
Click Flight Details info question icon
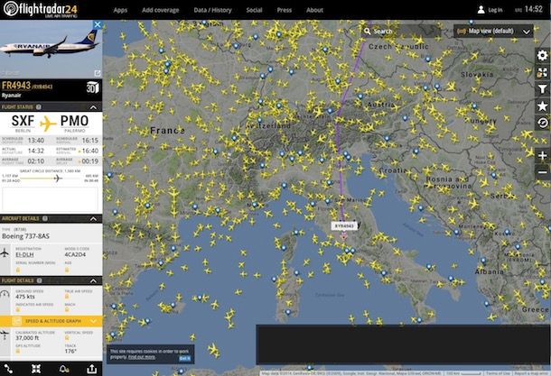click(40, 280)
